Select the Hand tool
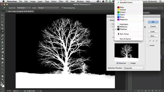 point(2,76)
